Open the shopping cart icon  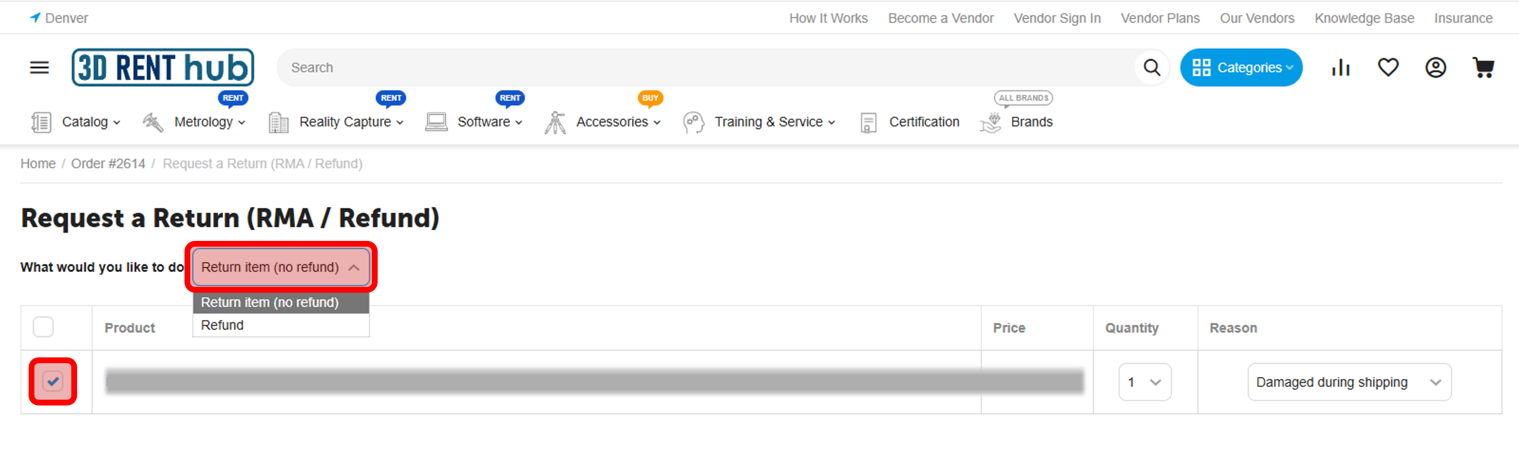click(1483, 68)
